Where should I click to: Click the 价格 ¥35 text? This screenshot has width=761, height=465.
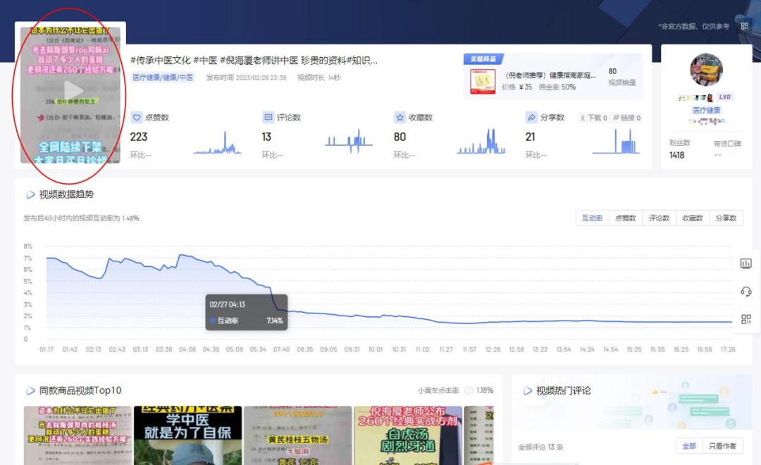(x=517, y=87)
